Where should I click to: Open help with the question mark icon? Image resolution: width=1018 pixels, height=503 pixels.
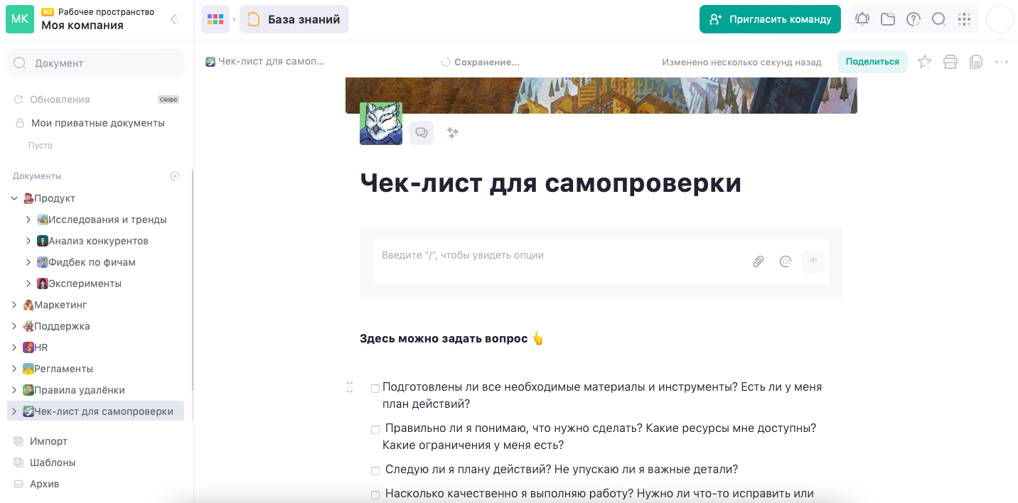tap(913, 19)
